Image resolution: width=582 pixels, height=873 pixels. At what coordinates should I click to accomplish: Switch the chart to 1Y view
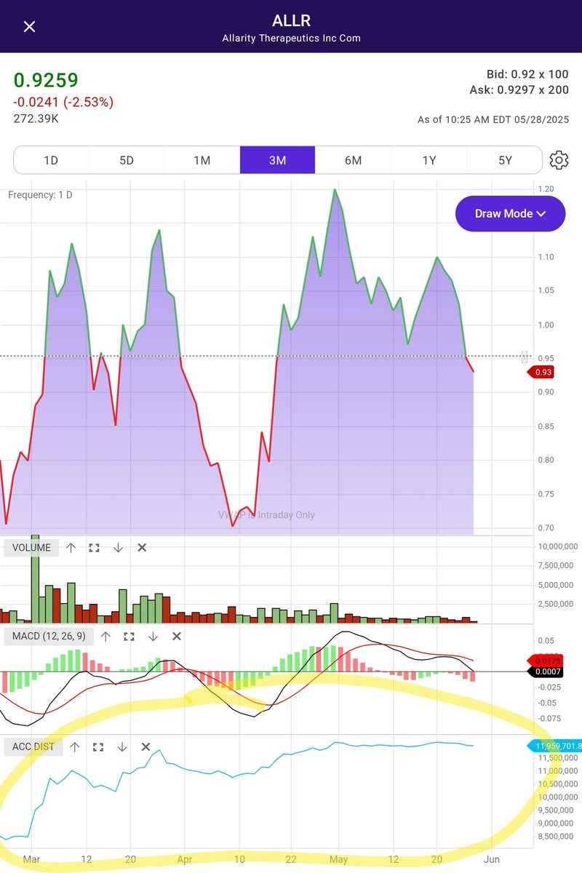(x=428, y=160)
